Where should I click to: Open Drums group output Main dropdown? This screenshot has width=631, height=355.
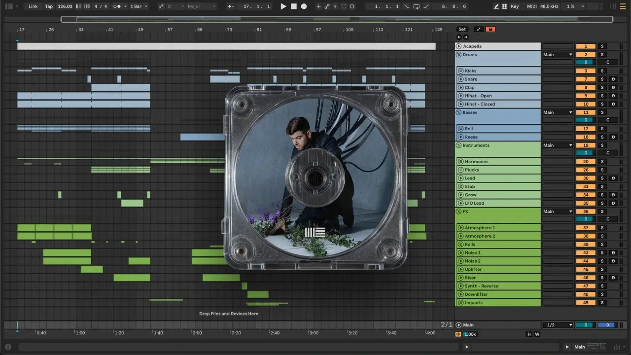click(x=558, y=55)
